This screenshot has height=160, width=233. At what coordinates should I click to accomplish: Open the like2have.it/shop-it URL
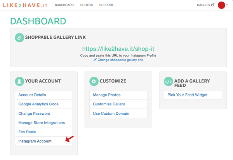[x=118, y=49]
